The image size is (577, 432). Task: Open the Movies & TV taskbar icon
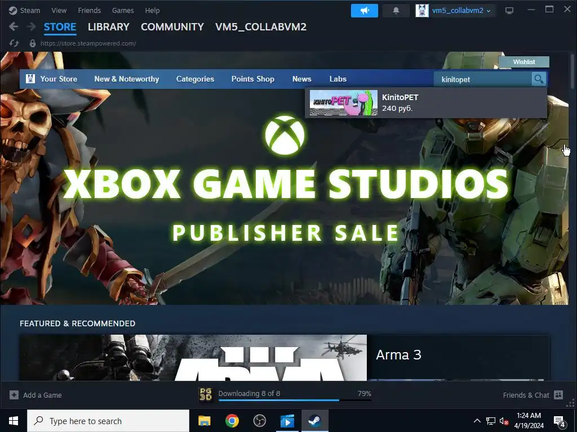[287, 421]
